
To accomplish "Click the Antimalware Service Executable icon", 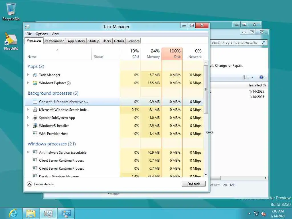I will click(x=35, y=152).
